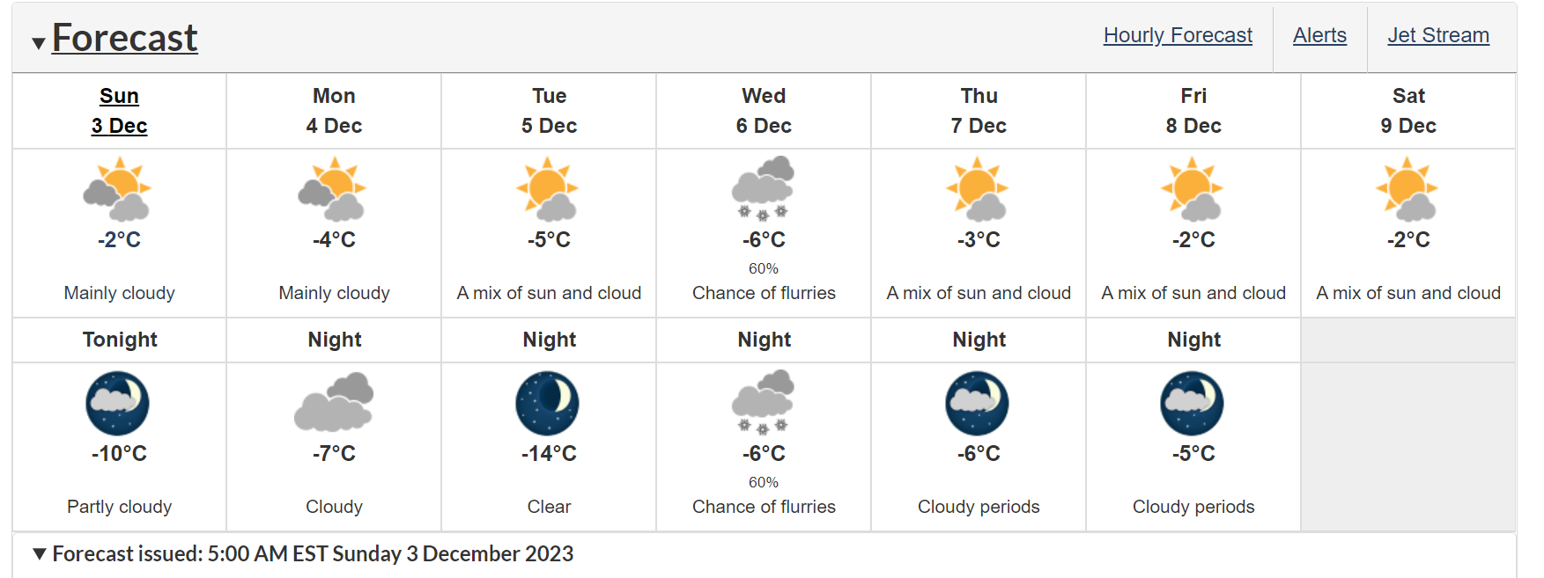Click the Fri 8 Dec column header
1544x578 pixels.
1193,111
